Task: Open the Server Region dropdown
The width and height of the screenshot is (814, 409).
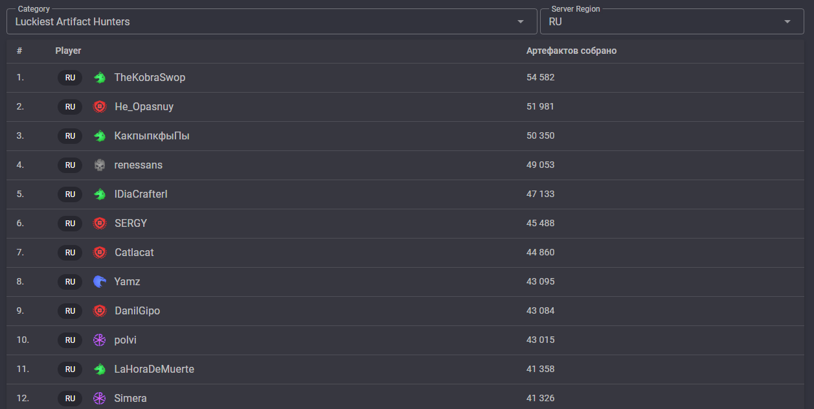Action: [x=672, y=21]
